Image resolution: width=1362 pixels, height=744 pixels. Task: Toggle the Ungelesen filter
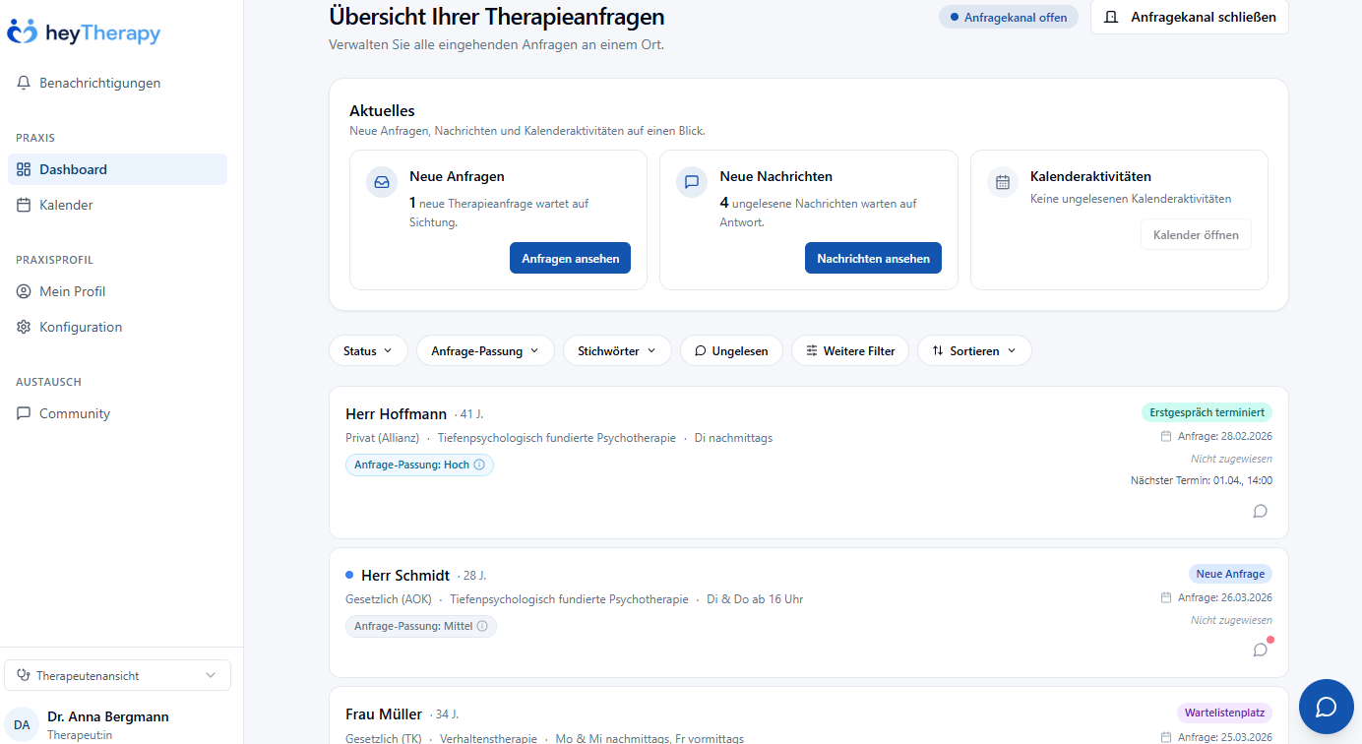click(x=731, y=350)
